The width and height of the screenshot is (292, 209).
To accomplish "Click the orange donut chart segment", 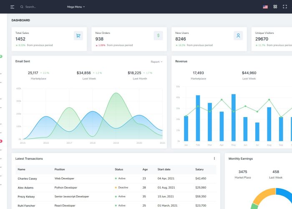I will pos(264,196).
